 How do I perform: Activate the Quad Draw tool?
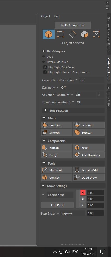pyautogui.click(x=89, y=178)
